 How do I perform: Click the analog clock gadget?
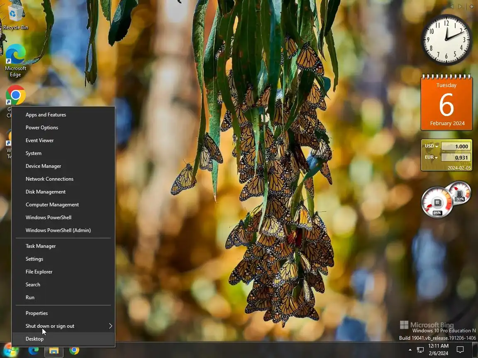(446, 40)
